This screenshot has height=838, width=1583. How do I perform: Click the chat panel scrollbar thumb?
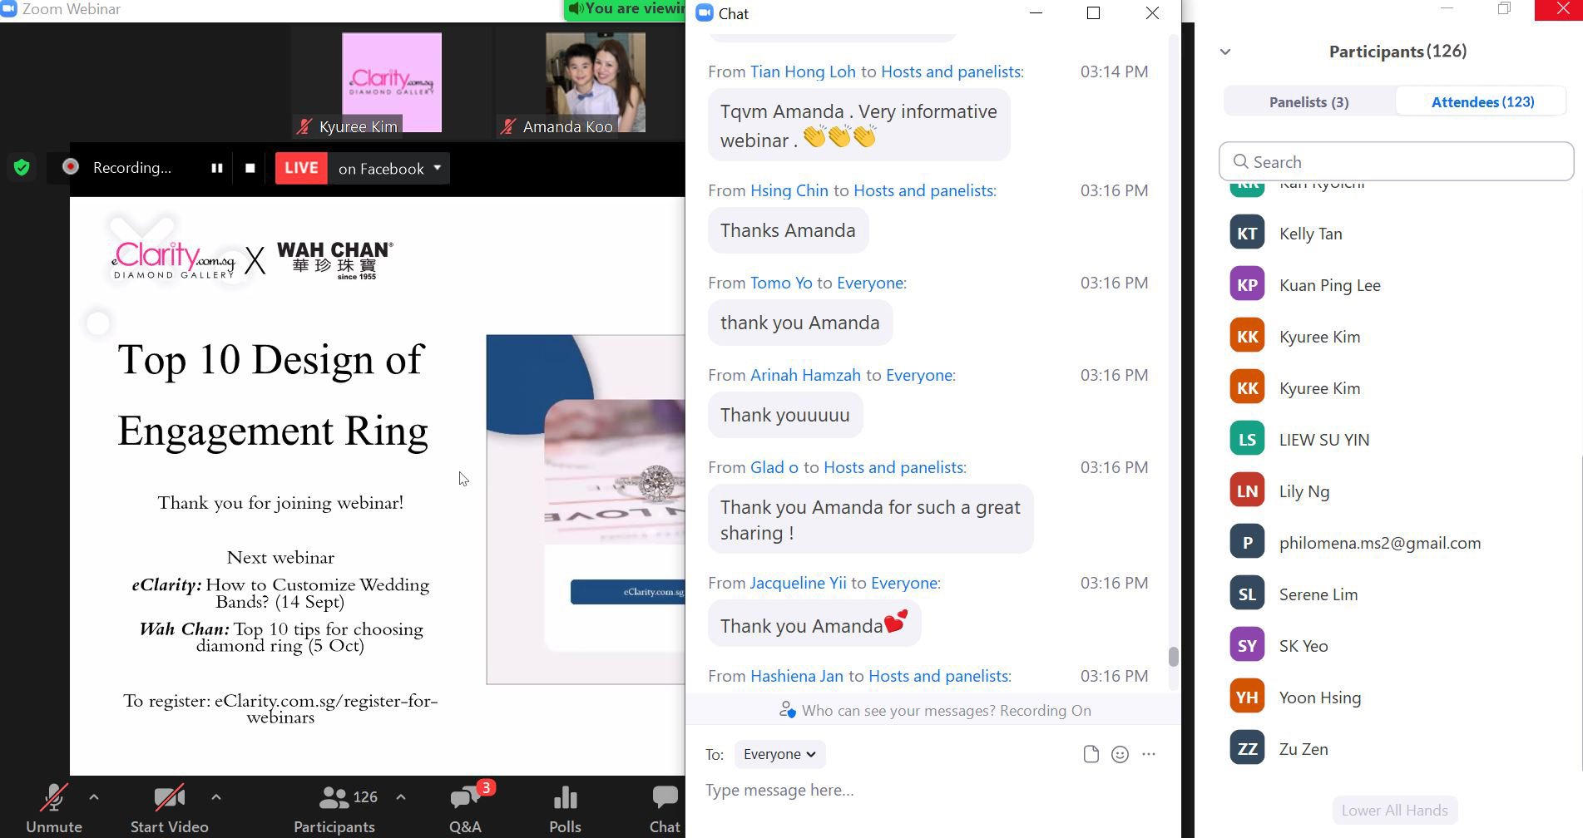point(1173,657)
